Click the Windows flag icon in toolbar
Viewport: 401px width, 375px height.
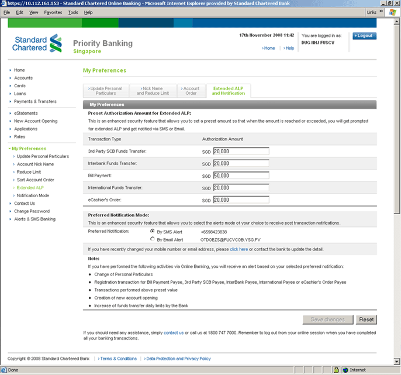coord(392,12)
